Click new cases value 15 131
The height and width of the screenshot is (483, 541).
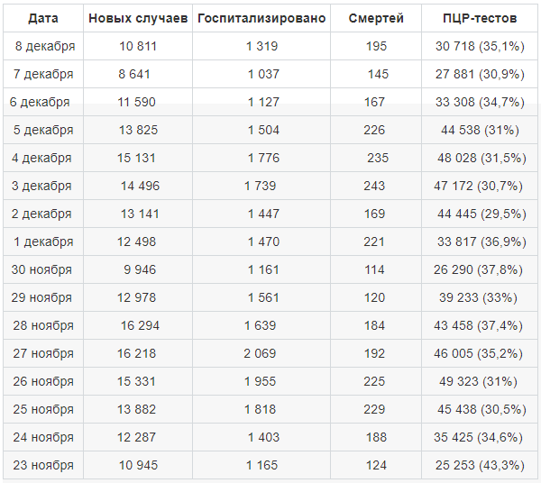136,158
